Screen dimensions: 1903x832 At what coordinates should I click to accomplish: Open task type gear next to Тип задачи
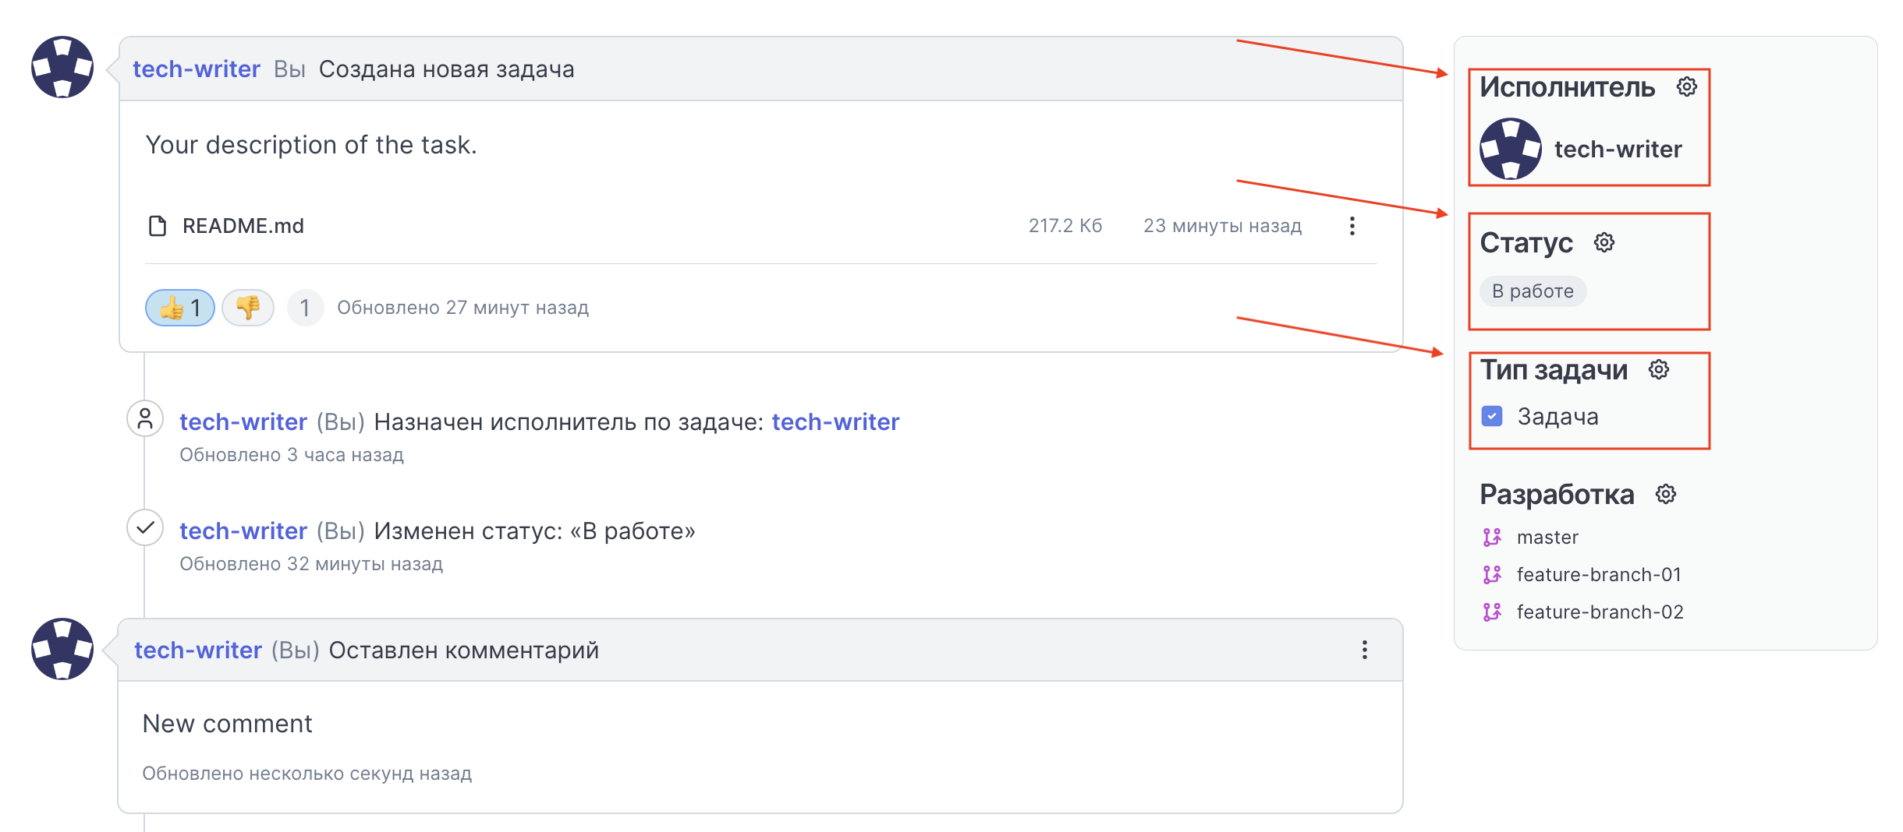[x=1658, y=369]
